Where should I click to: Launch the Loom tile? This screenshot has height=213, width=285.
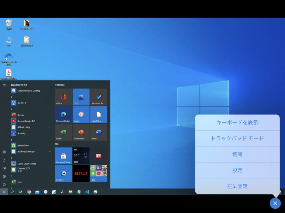click(x=81, y=115)
